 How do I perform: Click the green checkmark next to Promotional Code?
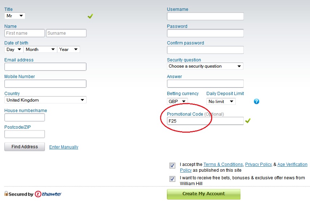coord(248,121)
